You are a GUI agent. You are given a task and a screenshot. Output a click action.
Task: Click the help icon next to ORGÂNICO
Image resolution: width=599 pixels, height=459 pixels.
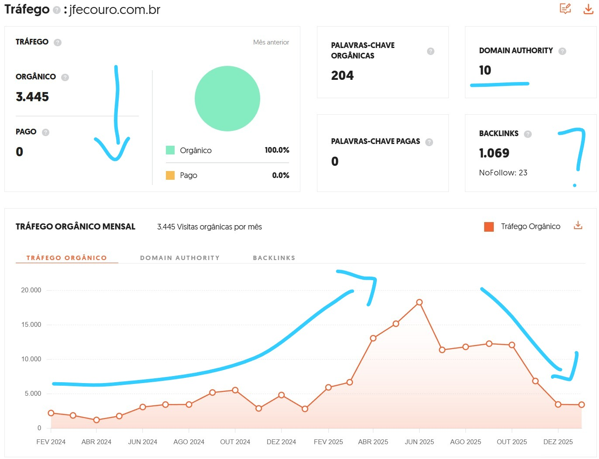tap(65, 77)
